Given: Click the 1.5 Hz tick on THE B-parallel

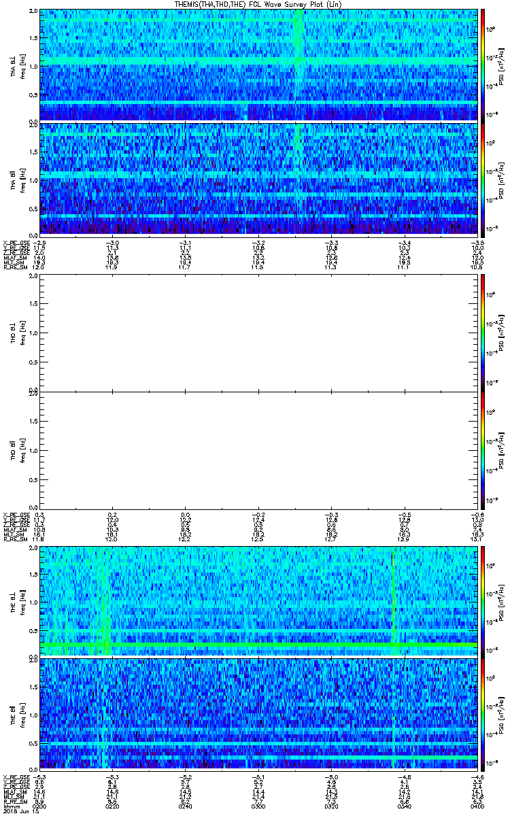Looking at the screenshot, I should (33, 687).
